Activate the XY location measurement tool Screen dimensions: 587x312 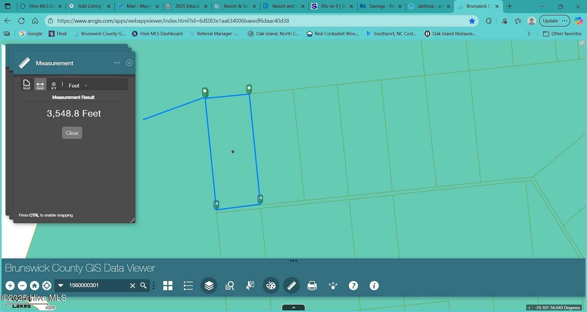point(54,85)
